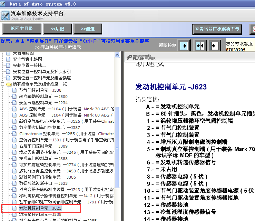The height and width of the screenshot is (221, 255).
Task: Select 右后车门控制单元 —J389 entry
Action: pyautogui.click(x=43, y=146)
